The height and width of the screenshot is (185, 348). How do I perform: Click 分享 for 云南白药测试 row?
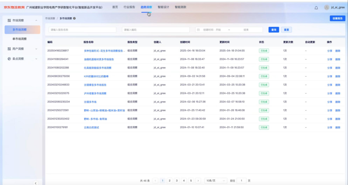click(330, 127)
